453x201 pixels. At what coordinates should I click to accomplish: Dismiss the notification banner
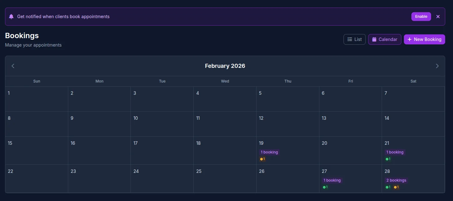pos(438,16)
